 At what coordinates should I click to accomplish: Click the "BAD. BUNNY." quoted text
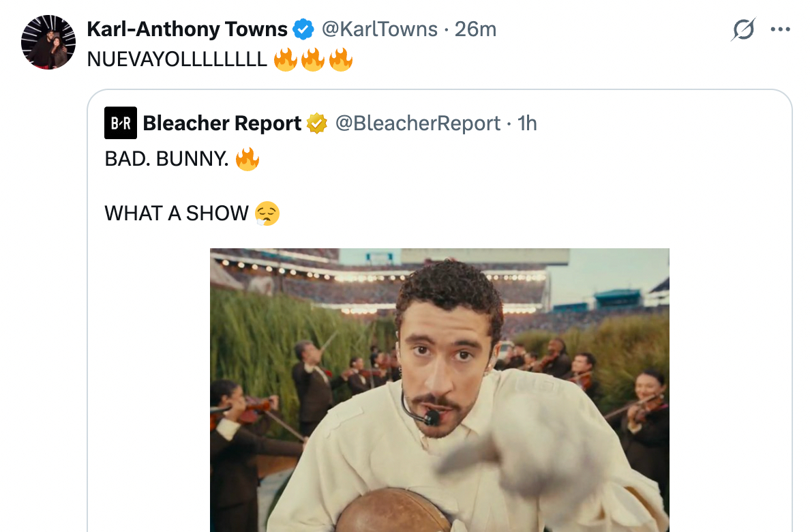[166, 160]
